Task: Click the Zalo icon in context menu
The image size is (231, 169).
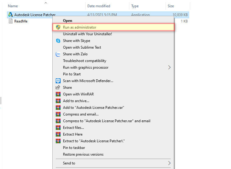Action: pos(58,54)
